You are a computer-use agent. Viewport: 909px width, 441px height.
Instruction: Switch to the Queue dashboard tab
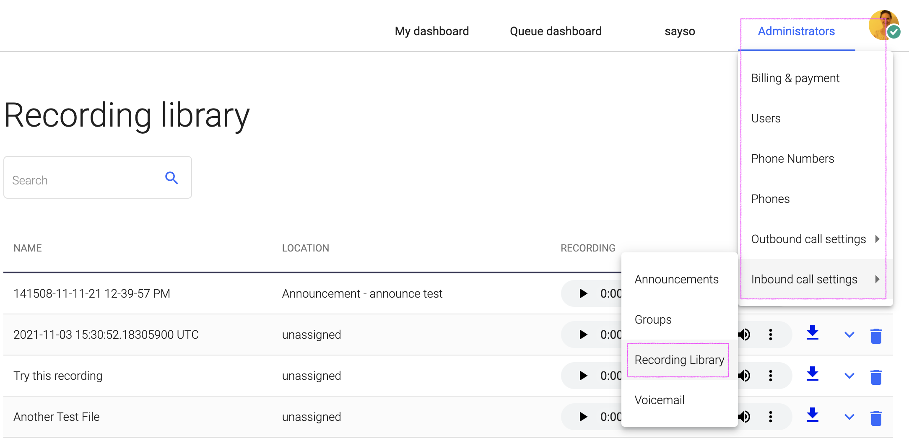coord(555,31)
